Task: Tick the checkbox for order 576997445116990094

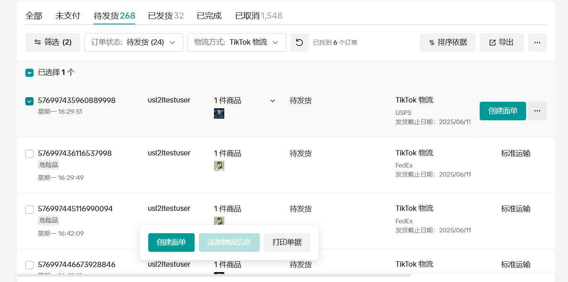Action: tap(29, 210)
